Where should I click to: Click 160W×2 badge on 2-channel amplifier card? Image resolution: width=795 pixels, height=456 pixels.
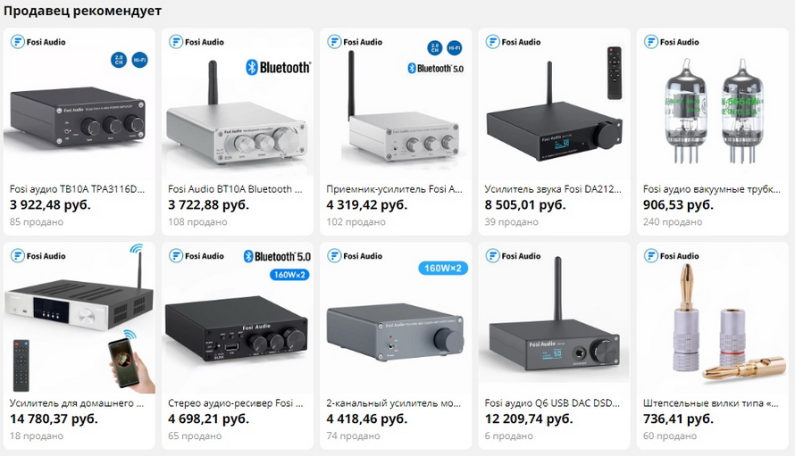point(443,268)
